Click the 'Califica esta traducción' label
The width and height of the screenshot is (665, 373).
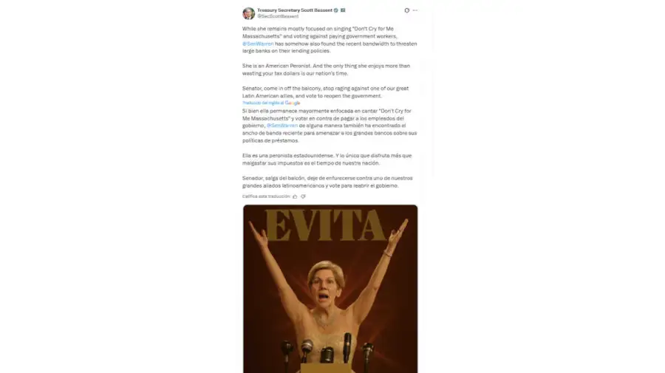pyautogui.click(x=266, y=196)
